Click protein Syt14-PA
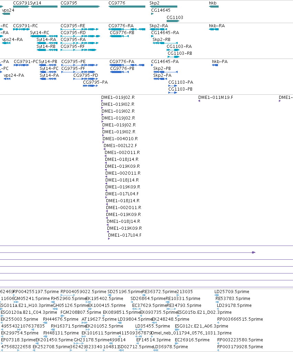Screen dimensions: 293x352 click(x=48, y=79)
